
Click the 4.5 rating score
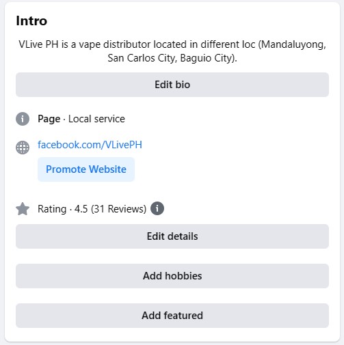coord(81,209)
